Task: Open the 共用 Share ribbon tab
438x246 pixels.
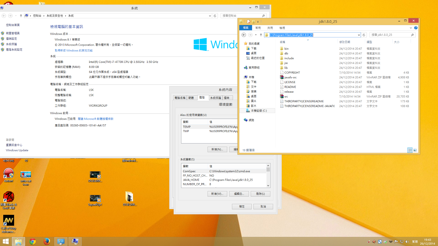Action: pyautogui.click(x=270, y=28)
